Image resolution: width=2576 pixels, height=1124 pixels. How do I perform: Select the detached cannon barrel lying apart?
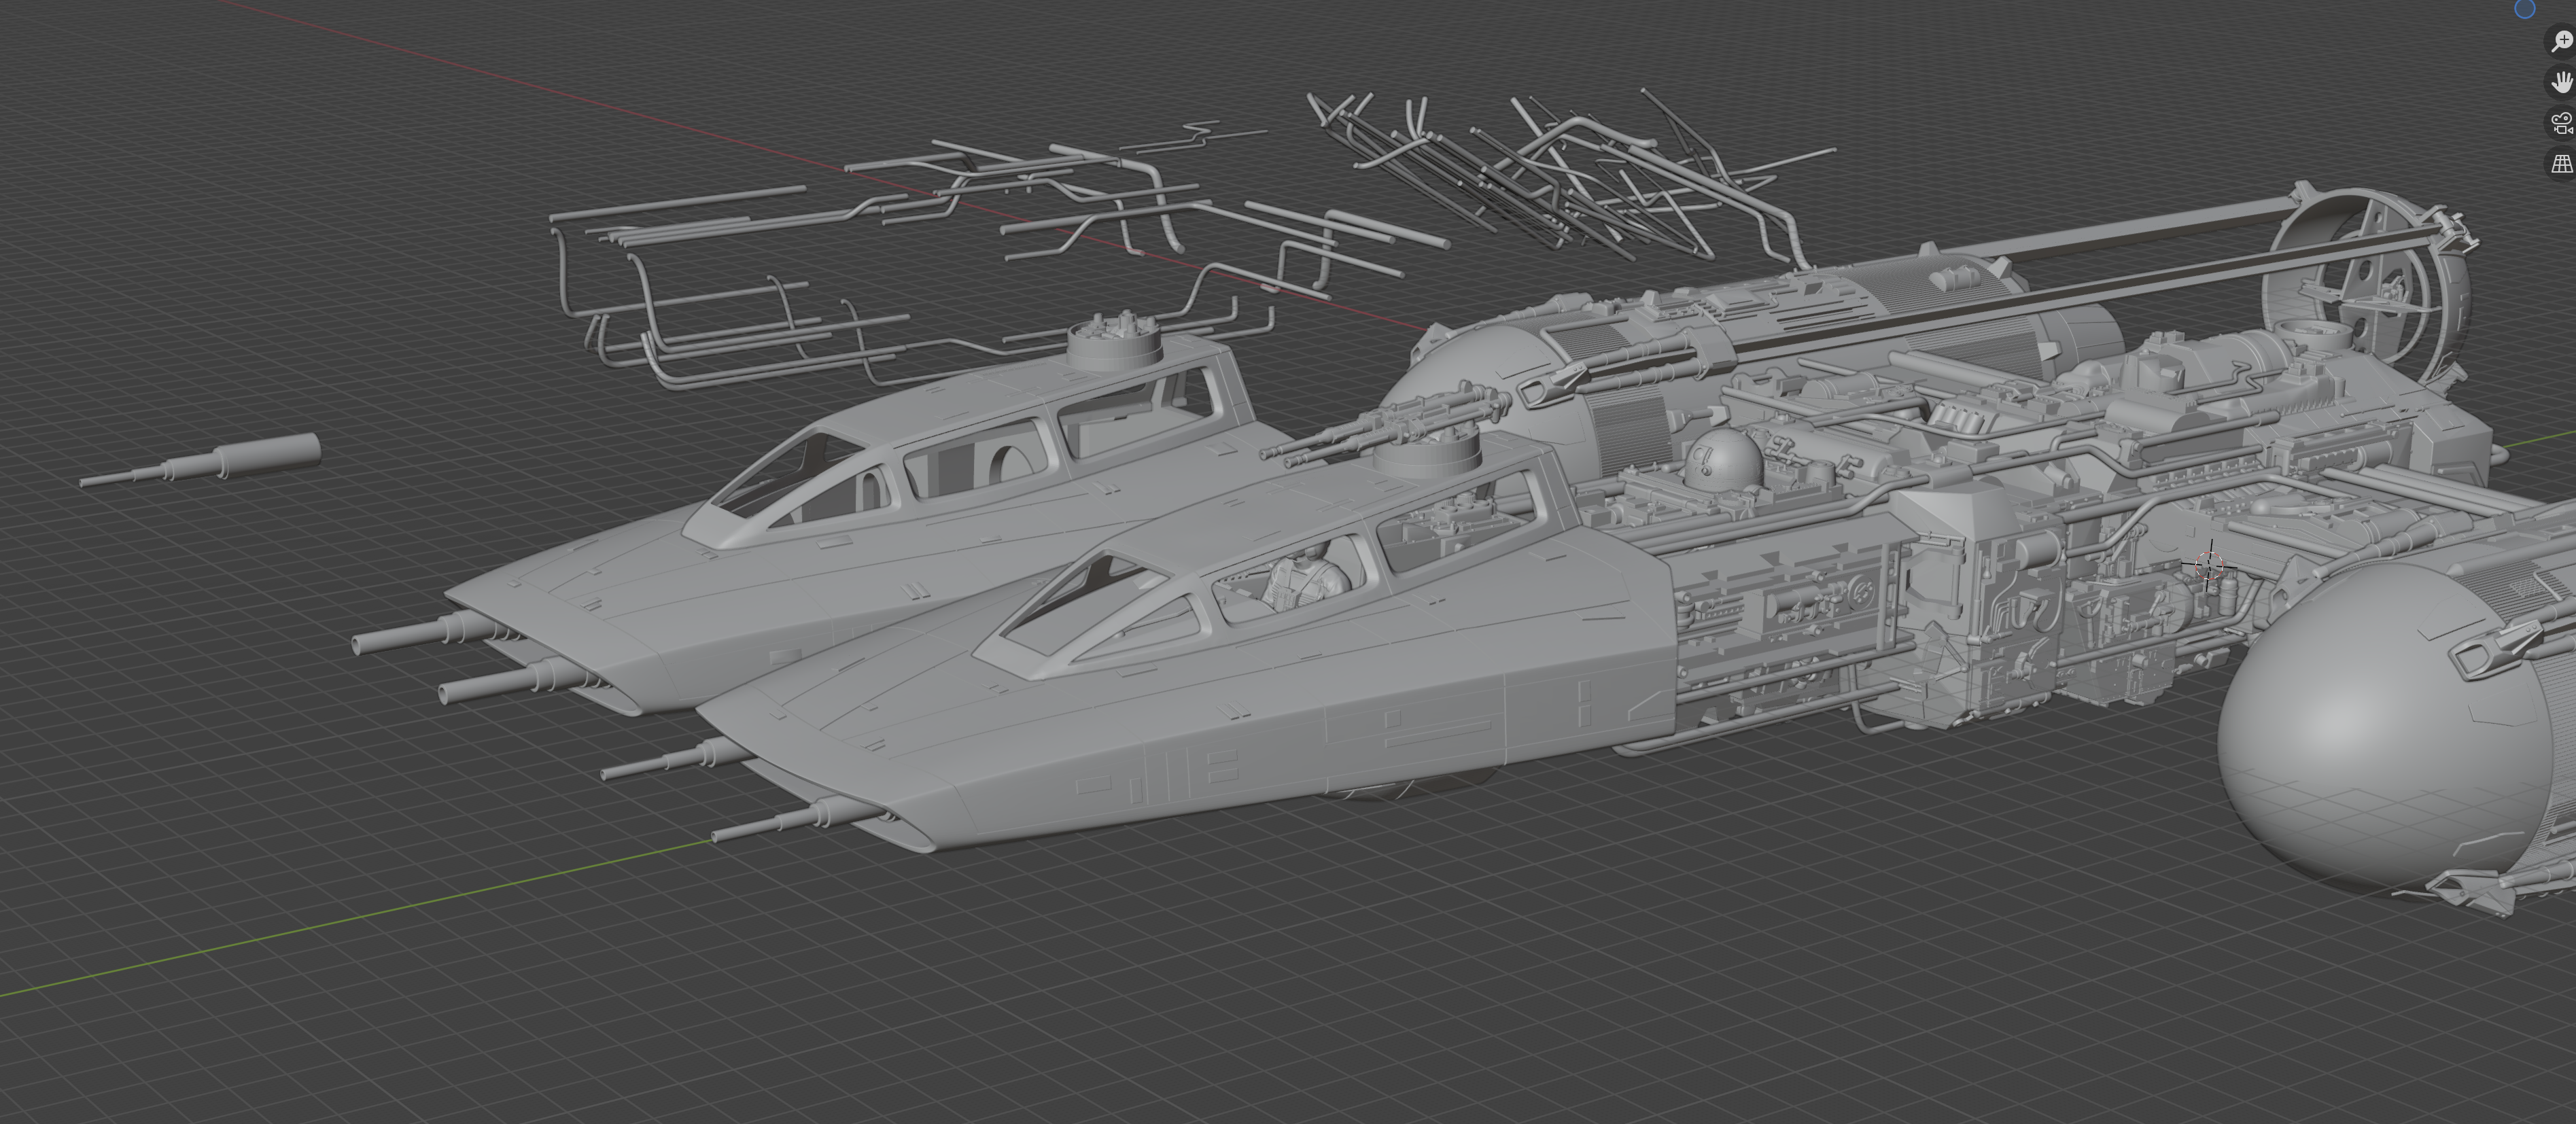coord(200,461)
